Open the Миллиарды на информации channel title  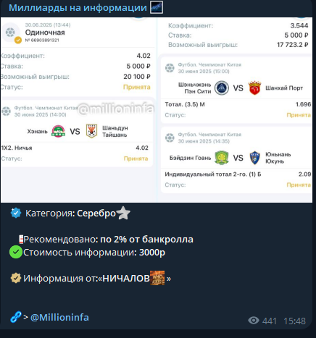[x=78, y=8]
